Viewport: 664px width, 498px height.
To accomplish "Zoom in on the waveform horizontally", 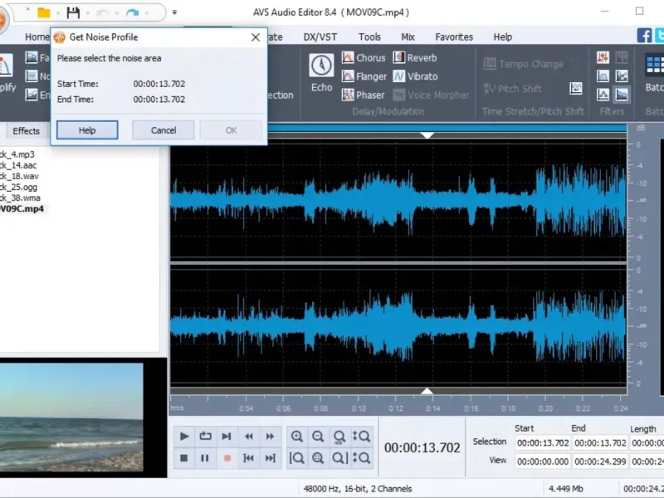I will click(296, 437).
